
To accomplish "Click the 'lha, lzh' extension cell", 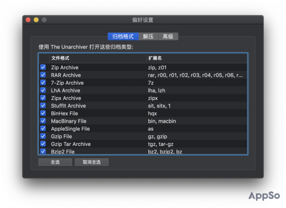I will coord(157,90).
